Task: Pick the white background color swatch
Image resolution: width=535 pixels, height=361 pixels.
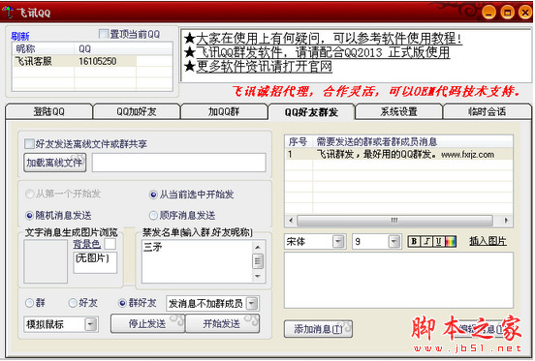Action: tap(110, 244)
